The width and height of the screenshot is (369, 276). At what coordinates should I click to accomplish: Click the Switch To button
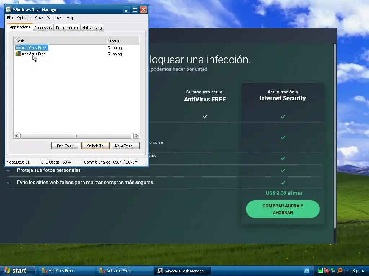(95, 146)
